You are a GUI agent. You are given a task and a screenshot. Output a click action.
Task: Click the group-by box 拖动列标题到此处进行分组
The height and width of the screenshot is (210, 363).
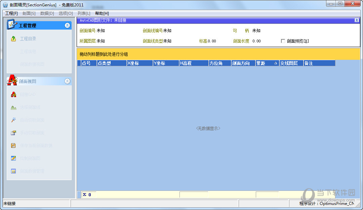(218, 54)
